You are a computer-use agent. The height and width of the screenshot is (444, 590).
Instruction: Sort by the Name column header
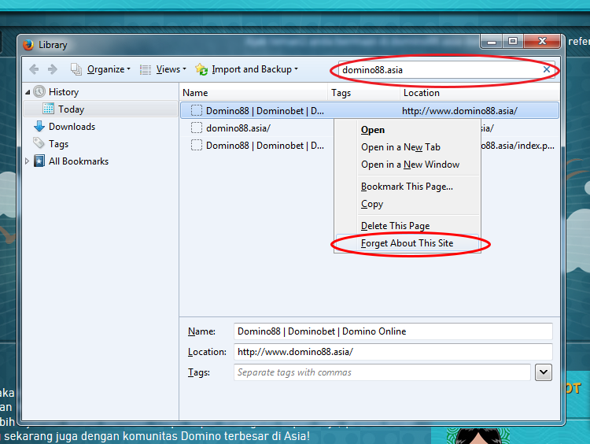[x=253, y=93]
